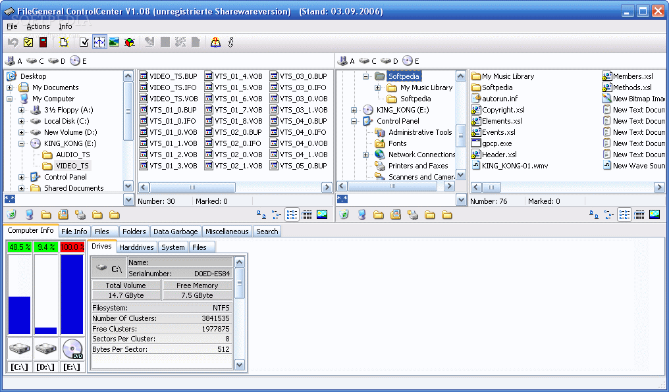
Task: Open the Harddrives sub-tab
Action: click(x=136, y=247)
